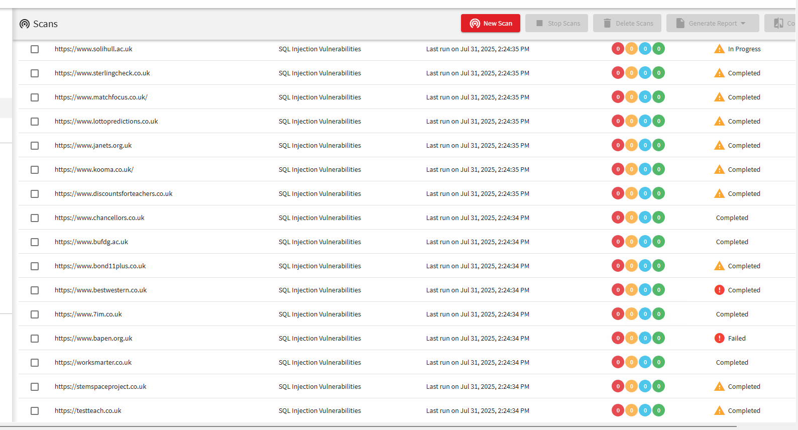798x430 pixels.
Task: Open the https://www.bapen.org.uk scan entry
Action: pyautogui.click(x=93, y=338)
